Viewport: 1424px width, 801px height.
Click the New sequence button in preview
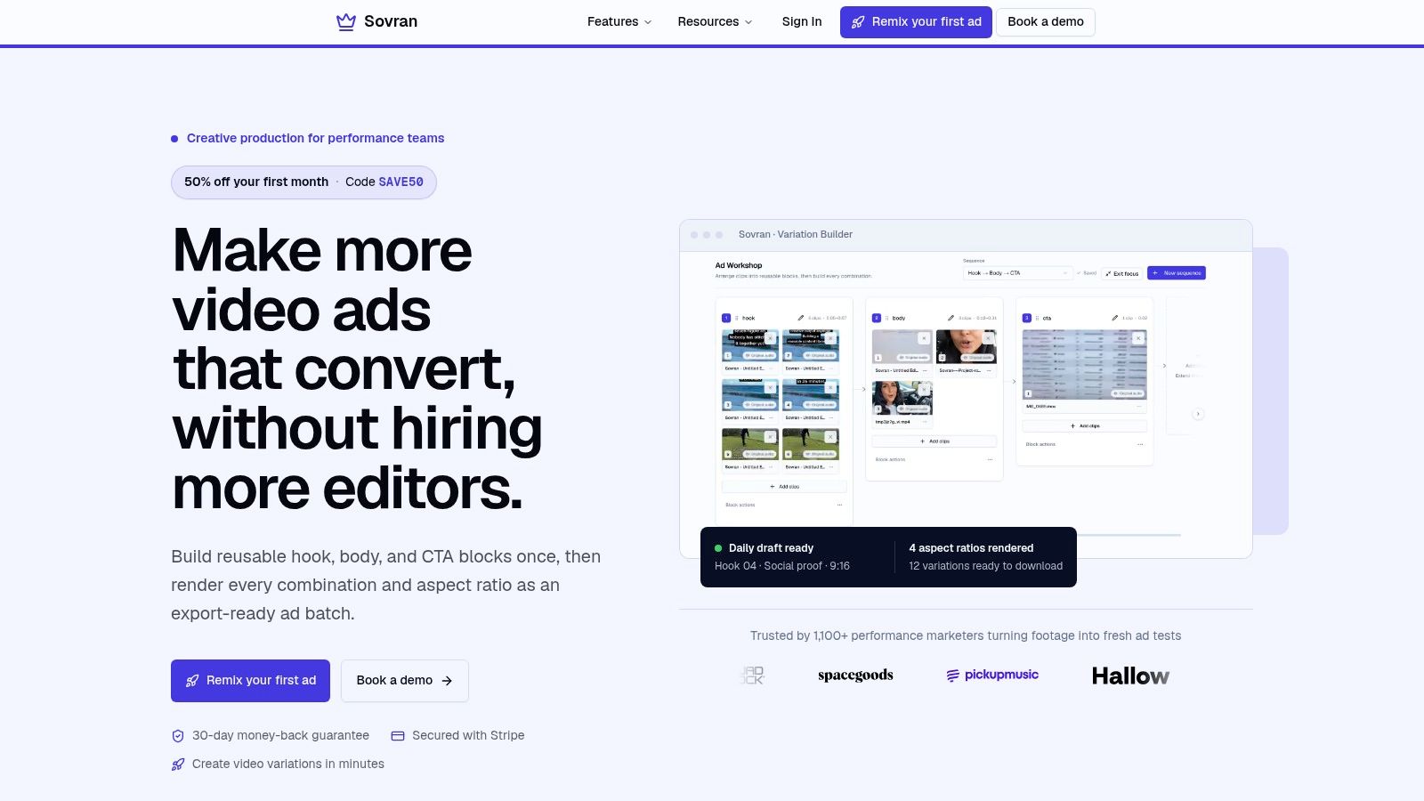1177,273
